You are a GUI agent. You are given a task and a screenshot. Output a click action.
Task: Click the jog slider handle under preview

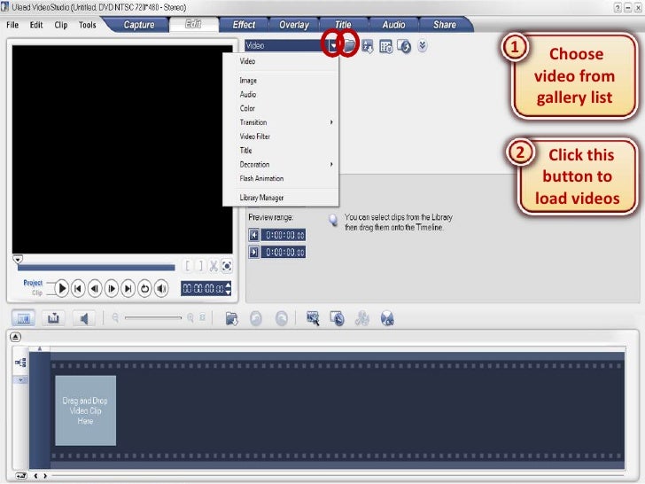coord(18,259)
